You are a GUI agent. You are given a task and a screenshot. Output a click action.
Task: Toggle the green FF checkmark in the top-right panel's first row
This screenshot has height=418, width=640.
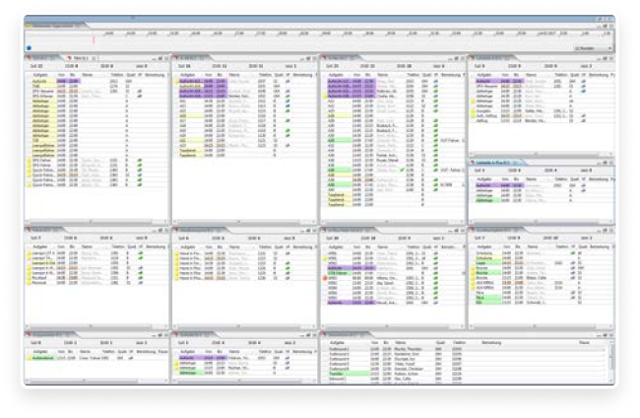pyautogui.click(x=582, y=83)
